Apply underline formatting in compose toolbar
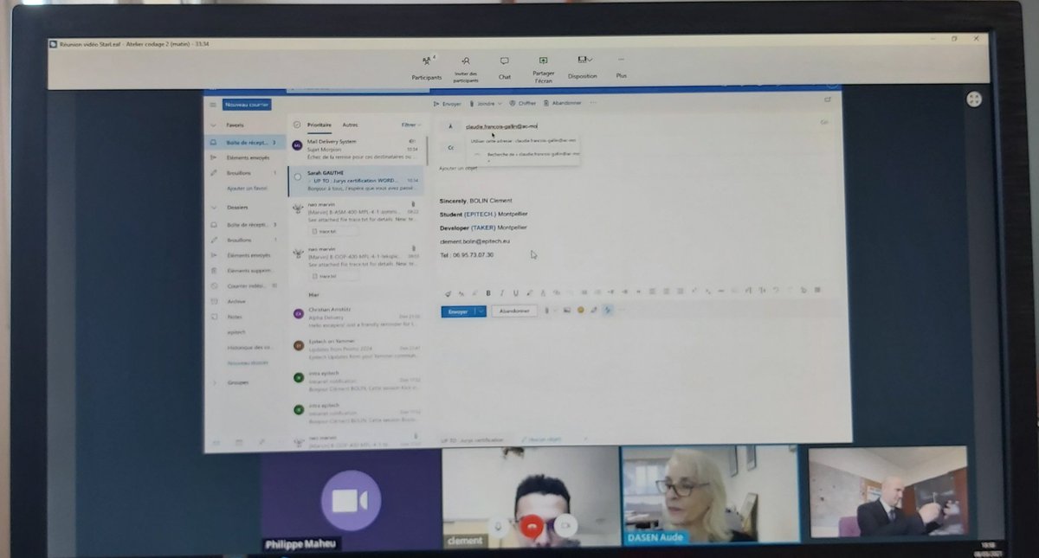 516,292
